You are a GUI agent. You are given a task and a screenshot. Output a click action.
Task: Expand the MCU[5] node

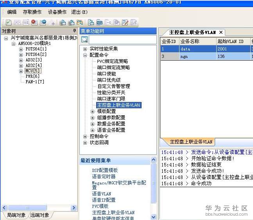pos(21,71)
